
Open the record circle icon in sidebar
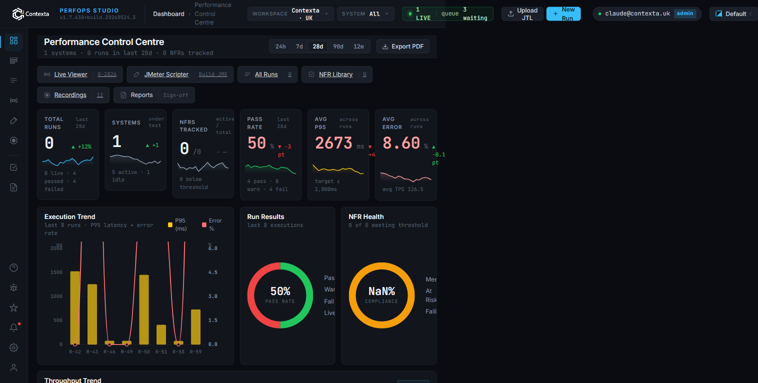pos(13,140)
